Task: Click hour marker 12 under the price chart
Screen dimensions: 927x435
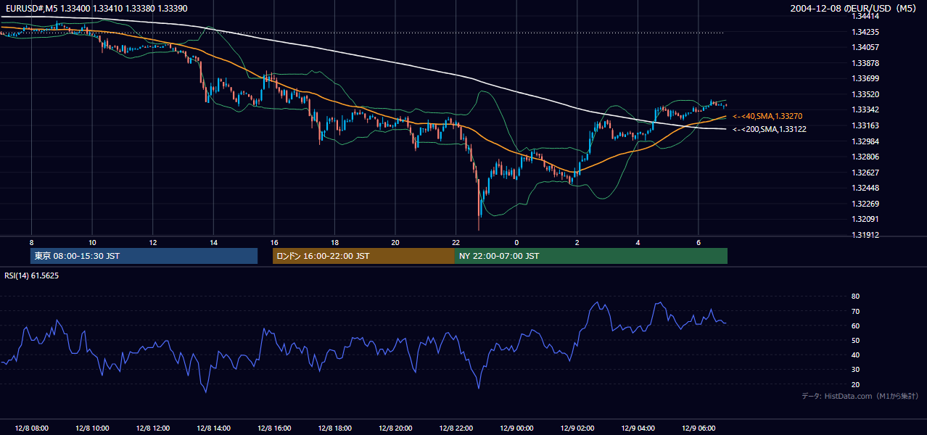Action: [153, 241]
